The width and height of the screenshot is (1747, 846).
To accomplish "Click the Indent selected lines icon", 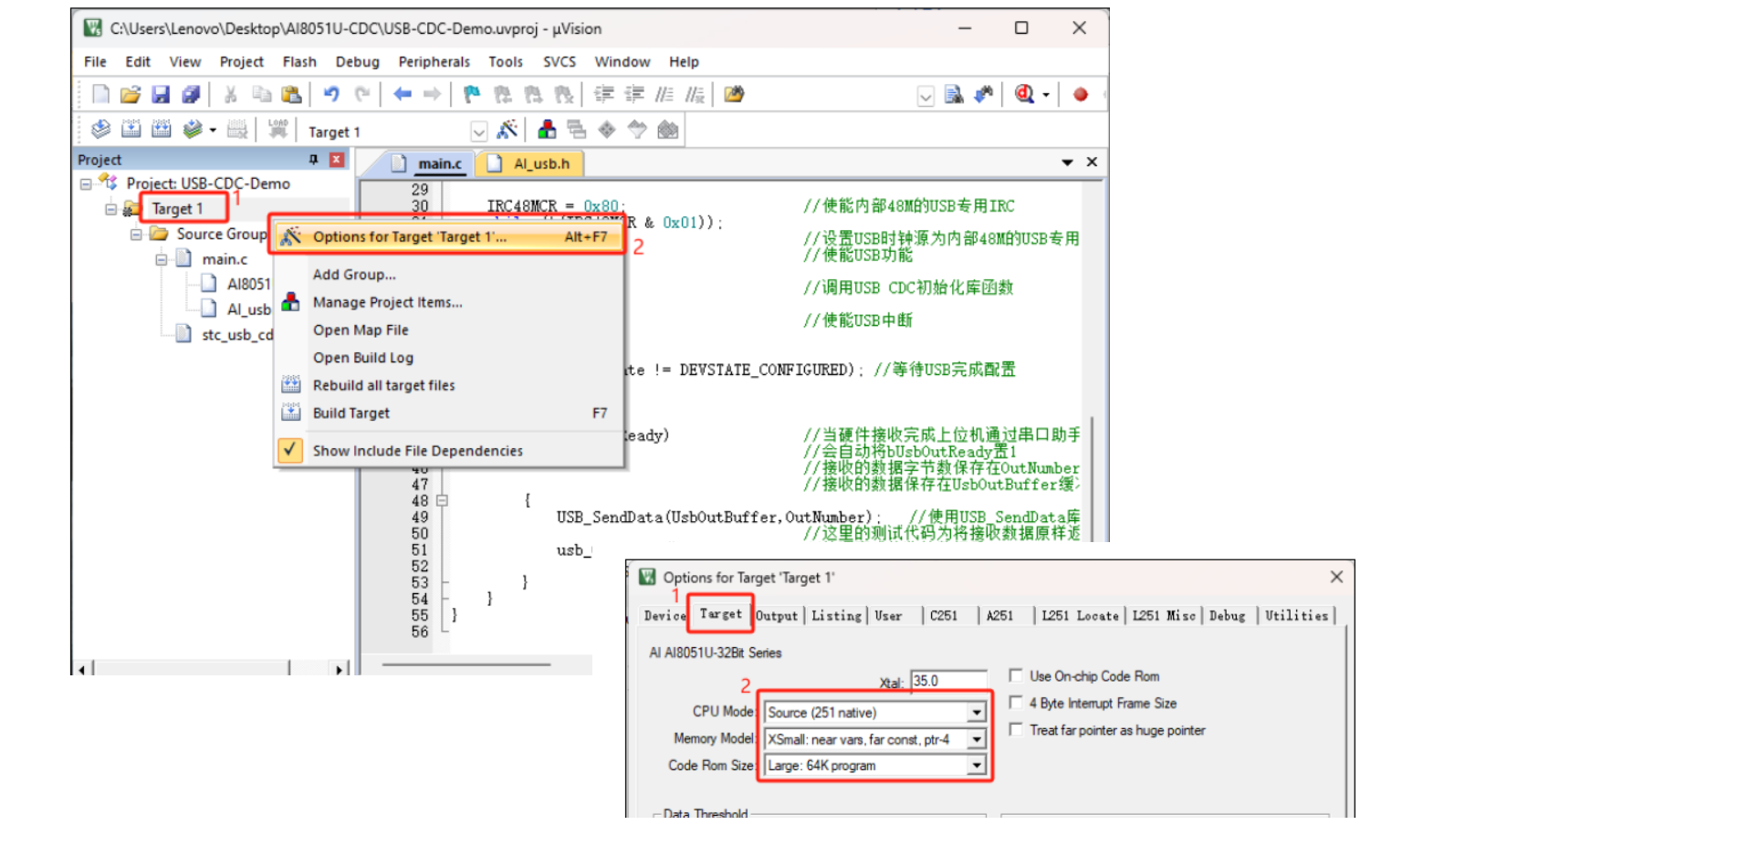I will click(x=604, y=94).
